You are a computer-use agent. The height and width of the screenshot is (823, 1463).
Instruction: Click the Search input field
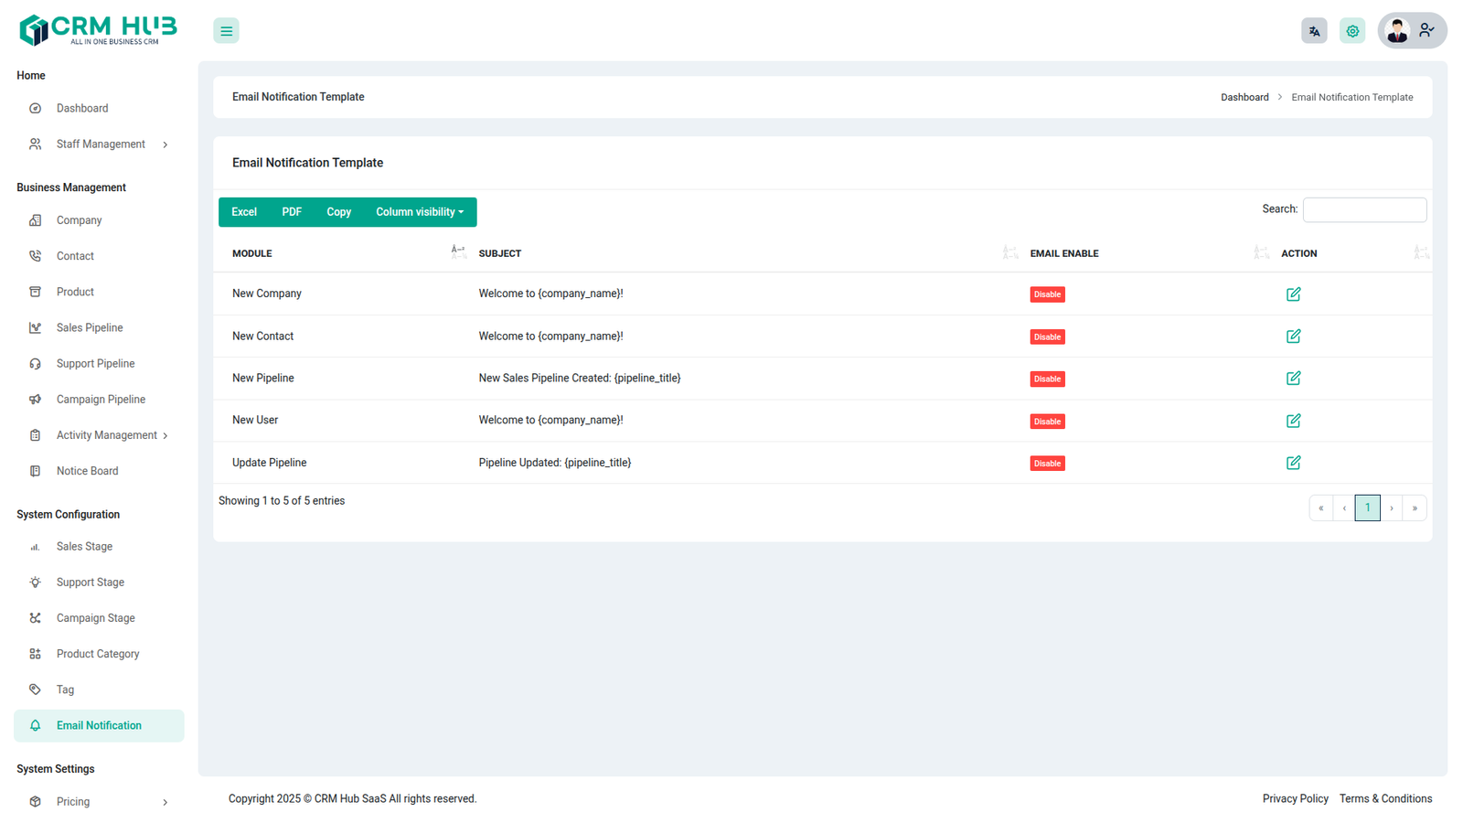1364,210
